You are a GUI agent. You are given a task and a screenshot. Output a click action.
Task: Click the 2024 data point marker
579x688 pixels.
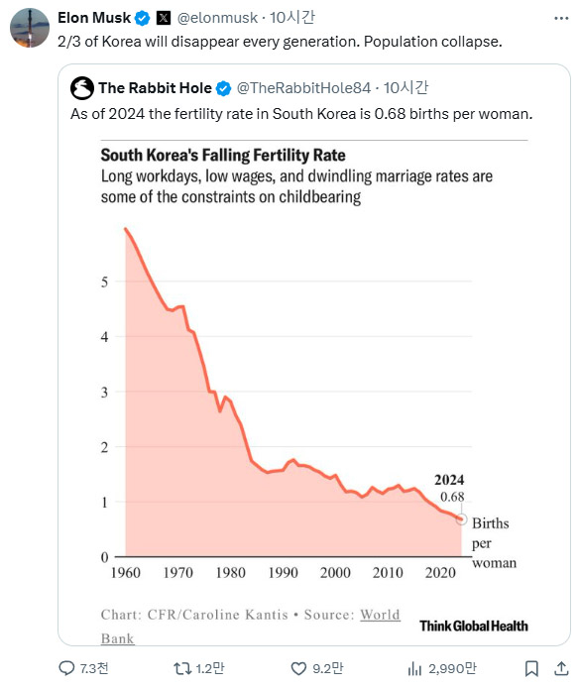(x=461, y=519)
